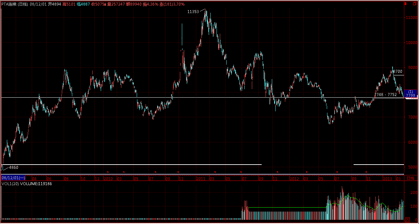419x224 pixels.
Task: Click the 7000 level on the price axis
Action: pyautogui.click(x=412, y=117)
